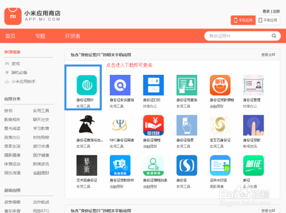Viewport: 286px width, 213px height.
Task: Select 医疗健康 category in sidebar
Action: [x=41, y=155]
